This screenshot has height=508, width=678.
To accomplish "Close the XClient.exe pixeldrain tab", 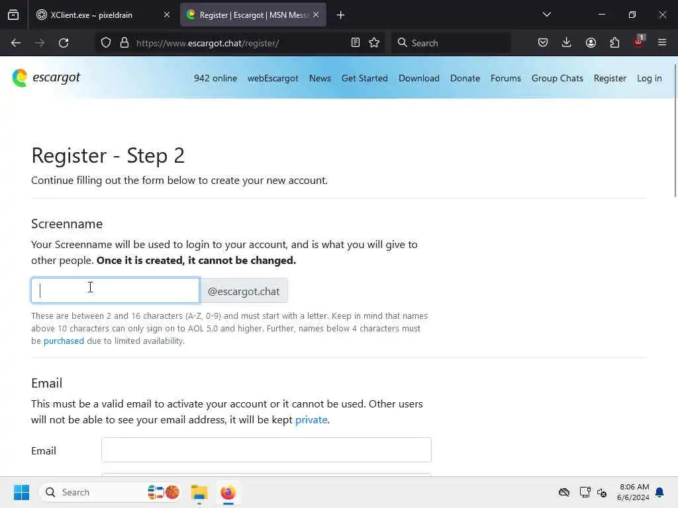I will (x=166, y=15).
